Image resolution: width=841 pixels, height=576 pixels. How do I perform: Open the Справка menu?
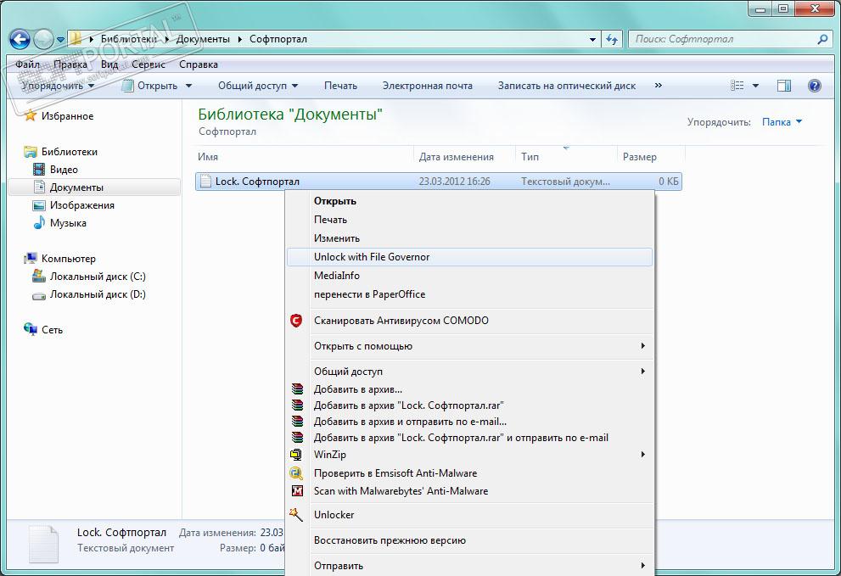tap(199, 64)
